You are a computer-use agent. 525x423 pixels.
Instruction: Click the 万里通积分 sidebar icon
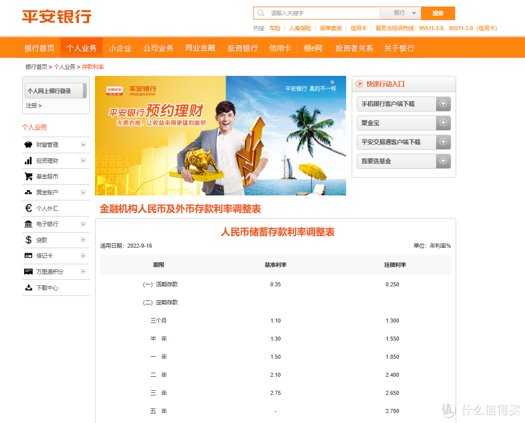pos(29,272)
